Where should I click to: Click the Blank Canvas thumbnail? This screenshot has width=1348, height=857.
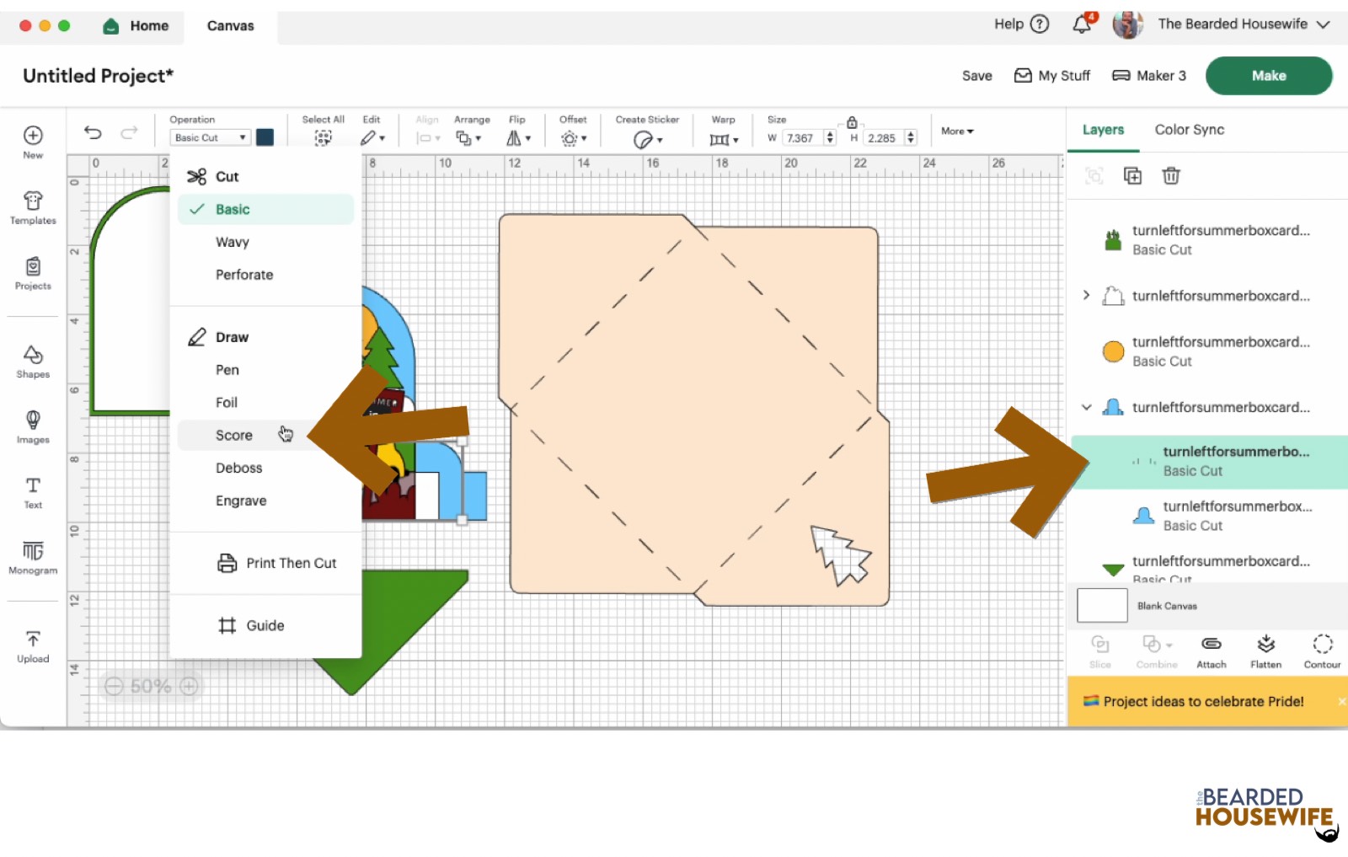1102,605
